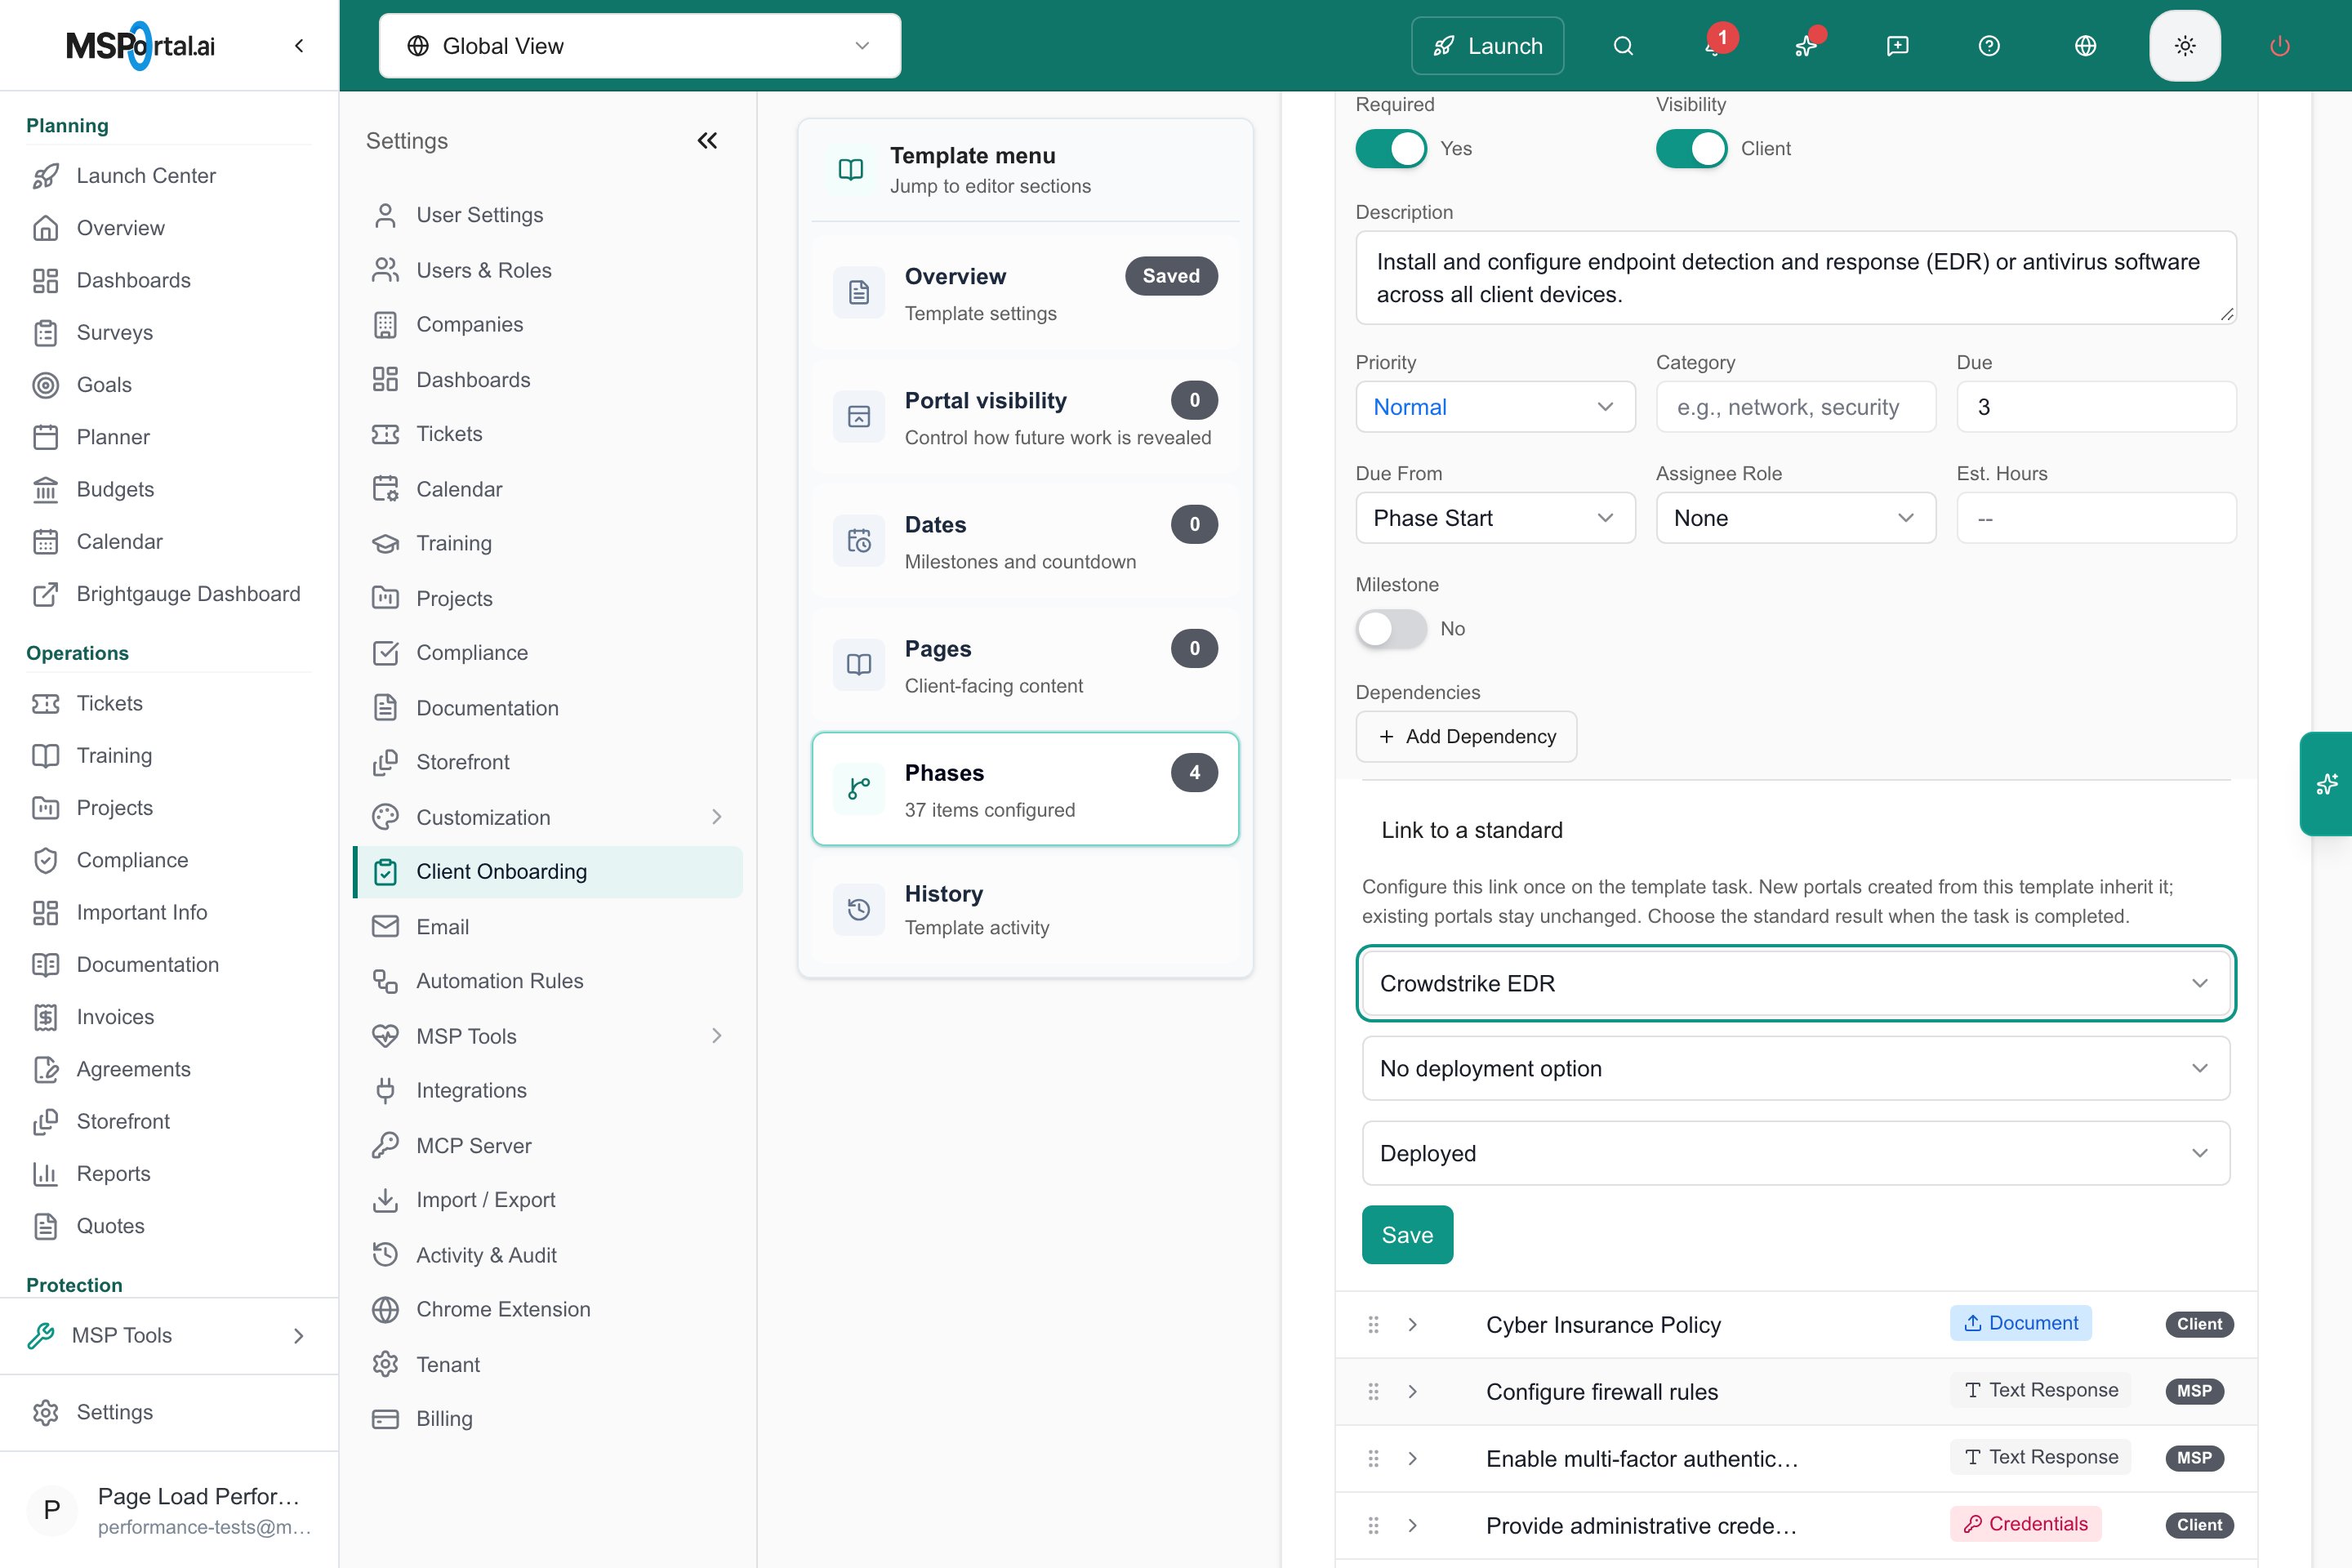Expand Customization submenu in Settings

point(716,817)
